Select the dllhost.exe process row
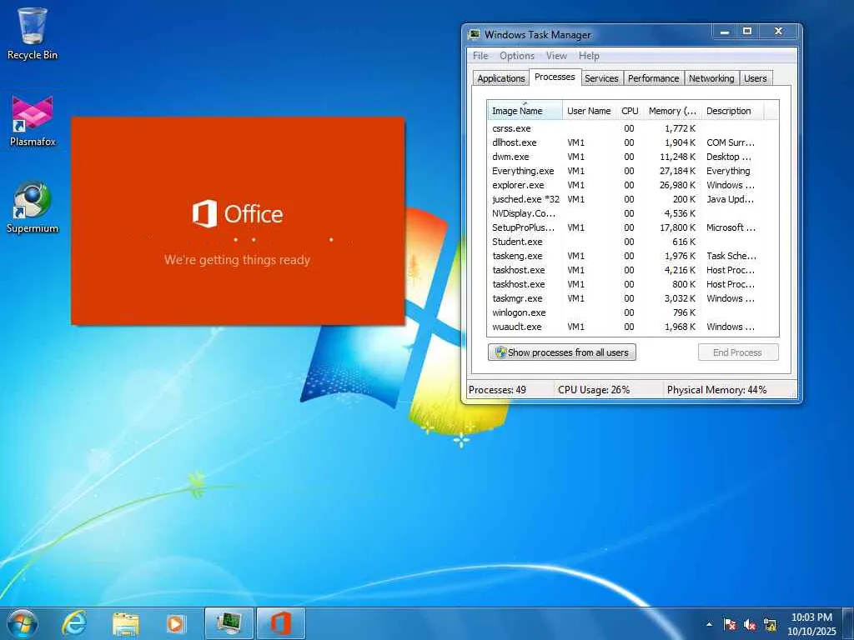The width and height of the screenshot is (854, 640). pyautogui.click(x=633, y=142)
